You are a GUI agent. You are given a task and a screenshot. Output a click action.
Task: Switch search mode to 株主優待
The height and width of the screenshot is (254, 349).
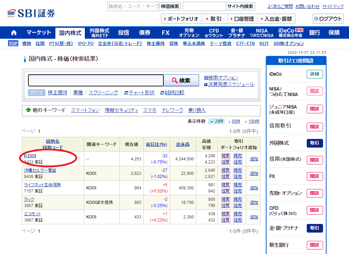pos(57,92)
